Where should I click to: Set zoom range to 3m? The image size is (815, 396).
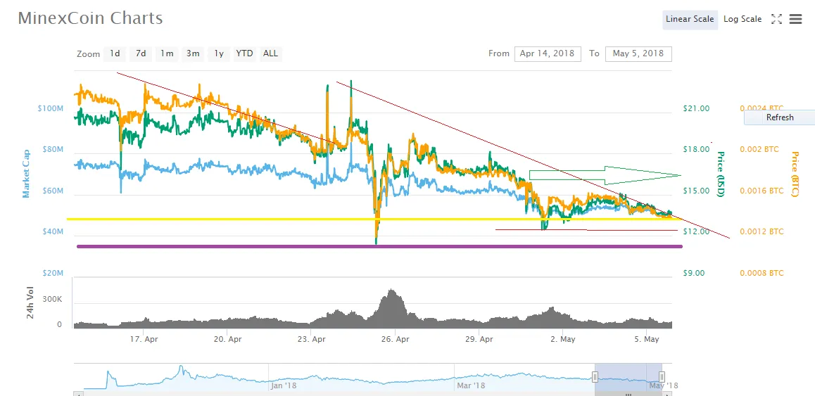pyautogui.click(x=193, y=53)
